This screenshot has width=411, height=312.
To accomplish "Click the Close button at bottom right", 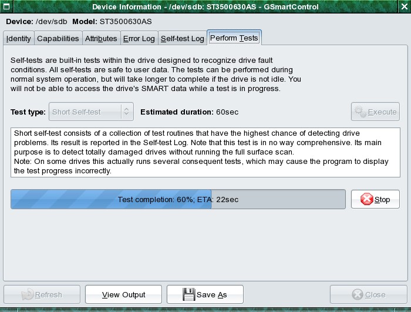I will 369,294.
